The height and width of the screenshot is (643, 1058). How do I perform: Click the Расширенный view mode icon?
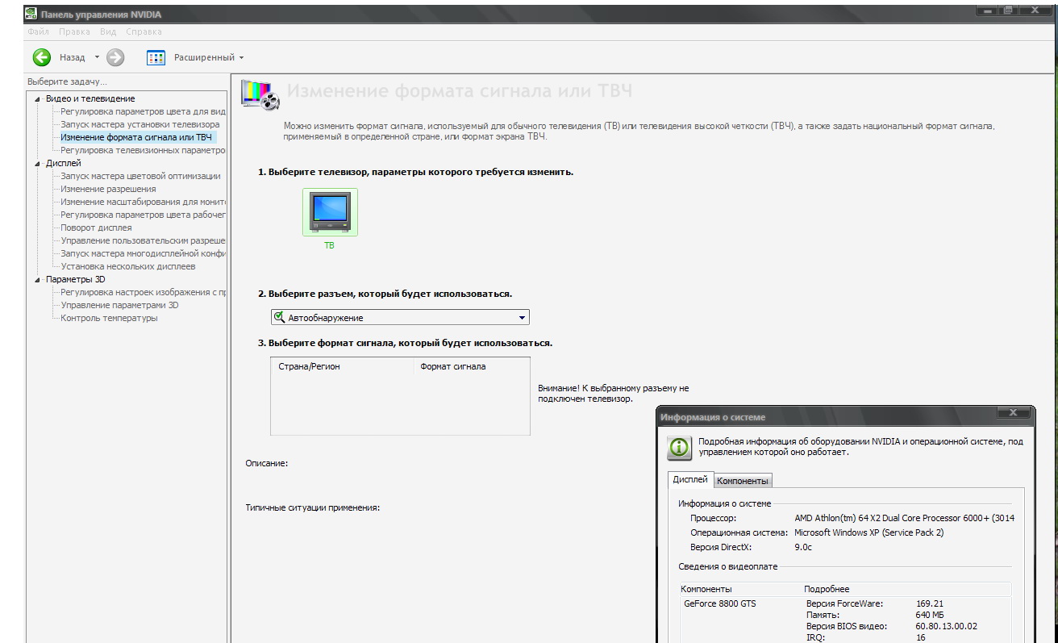pos(156,57)
